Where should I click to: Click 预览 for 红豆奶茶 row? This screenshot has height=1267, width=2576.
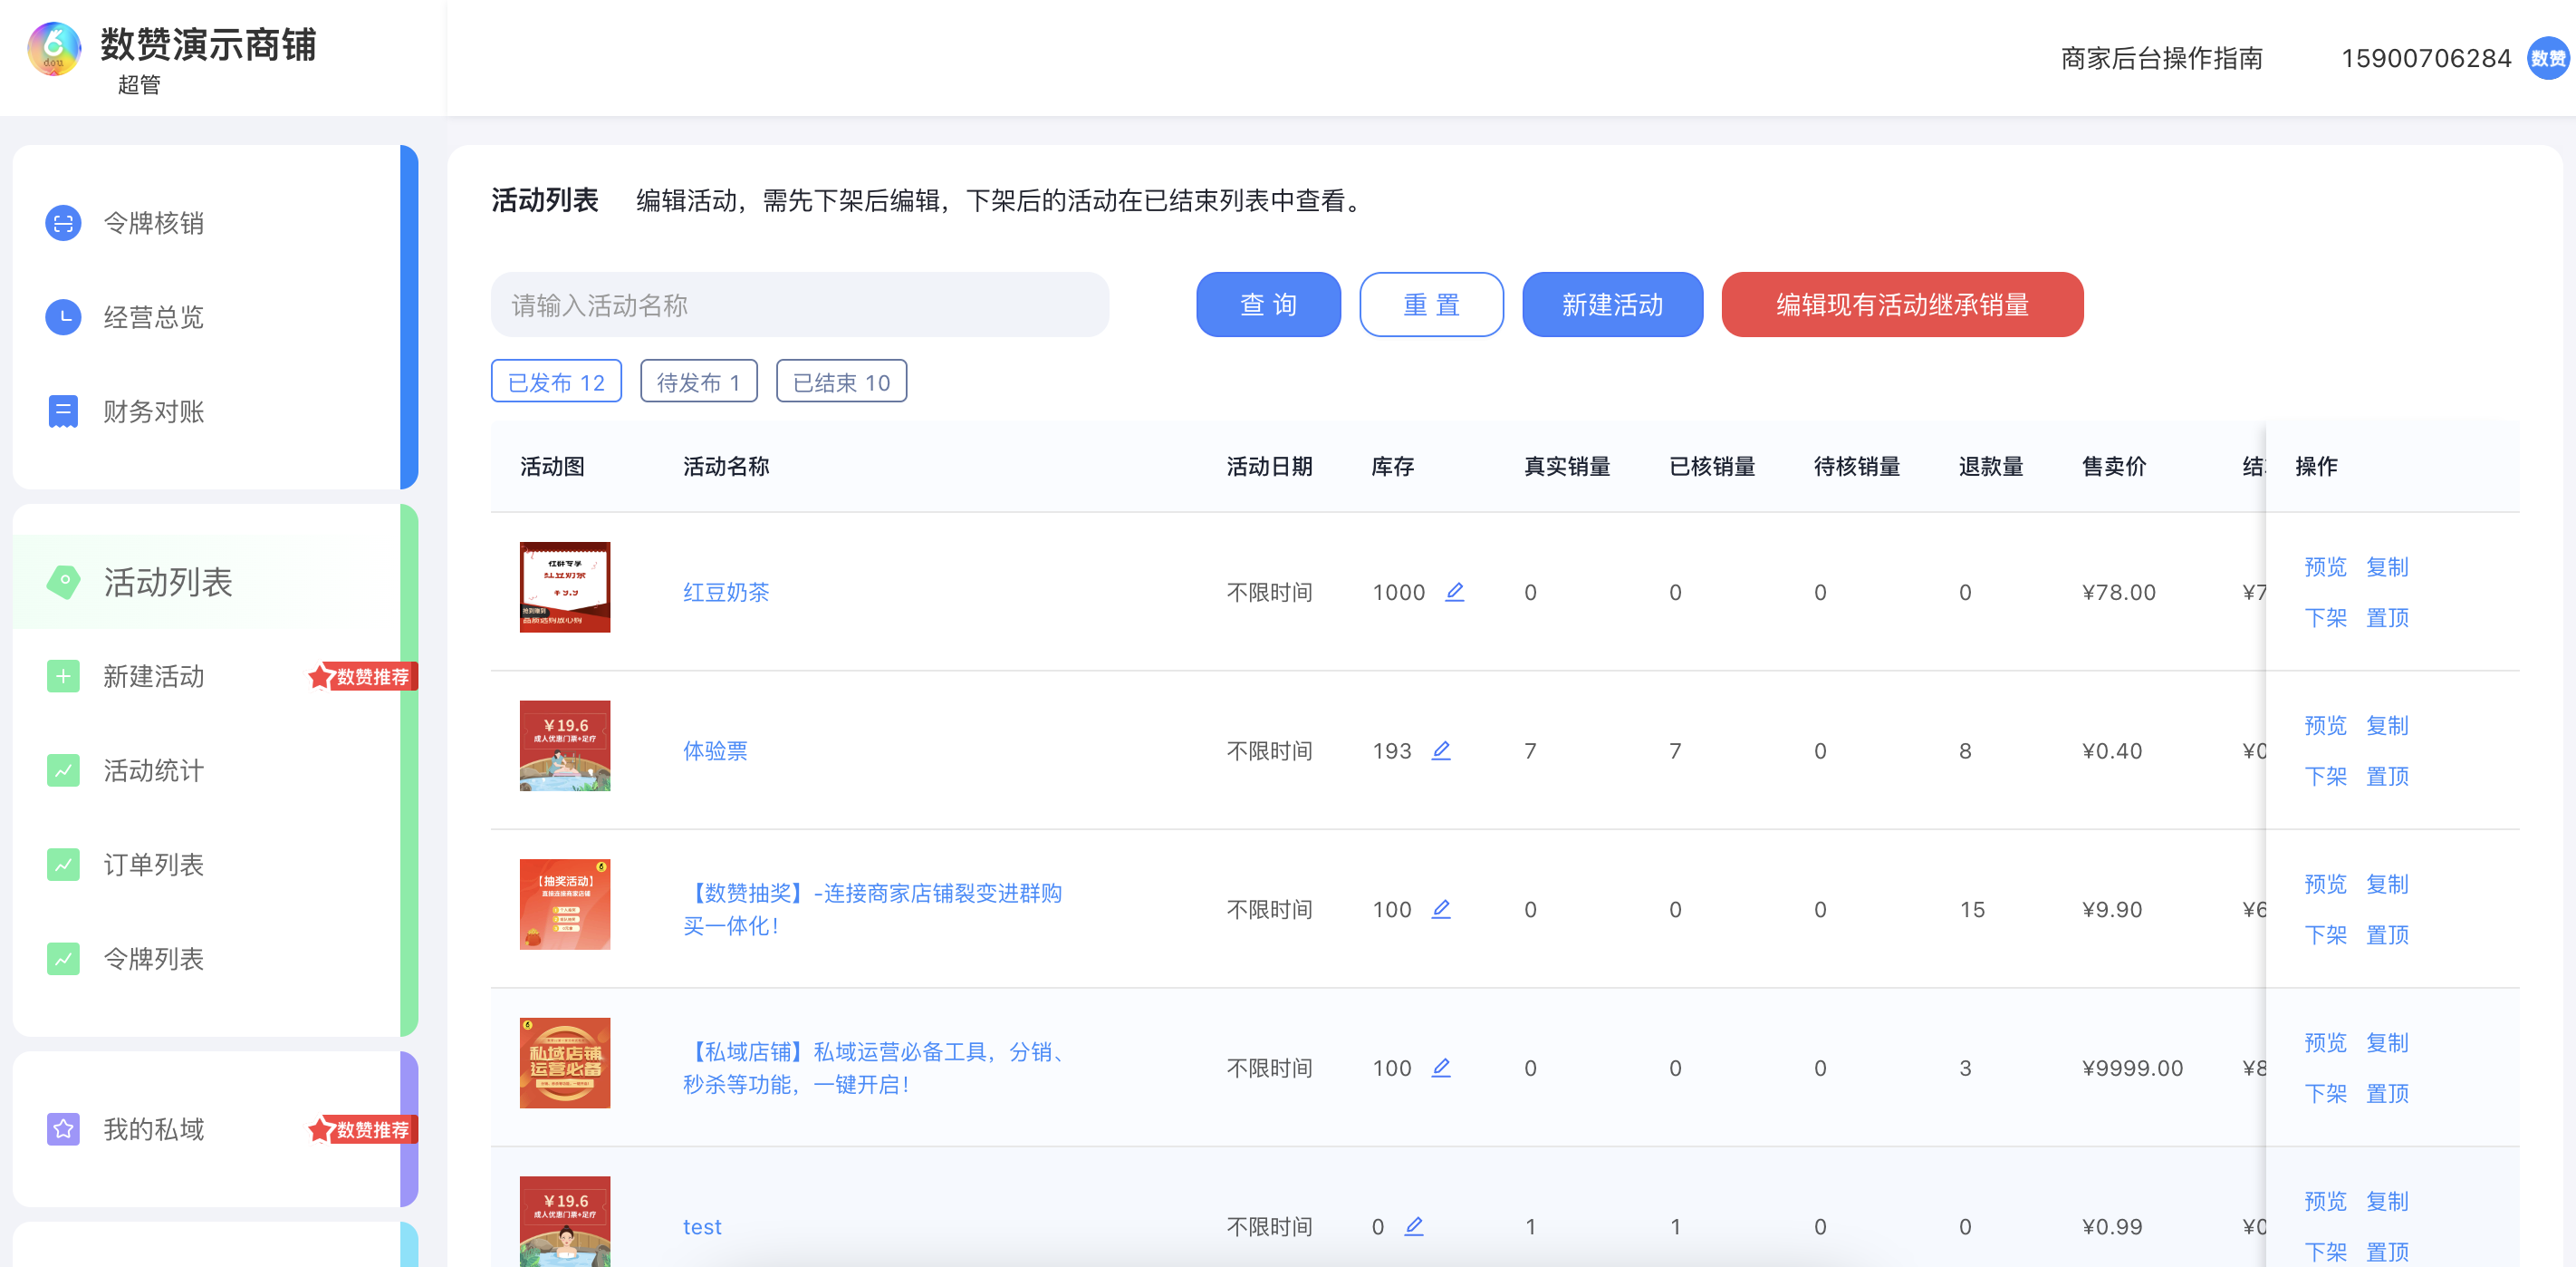2325,566
